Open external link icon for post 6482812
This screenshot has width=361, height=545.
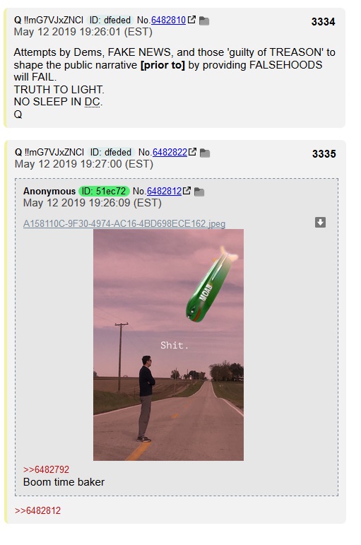187,191
